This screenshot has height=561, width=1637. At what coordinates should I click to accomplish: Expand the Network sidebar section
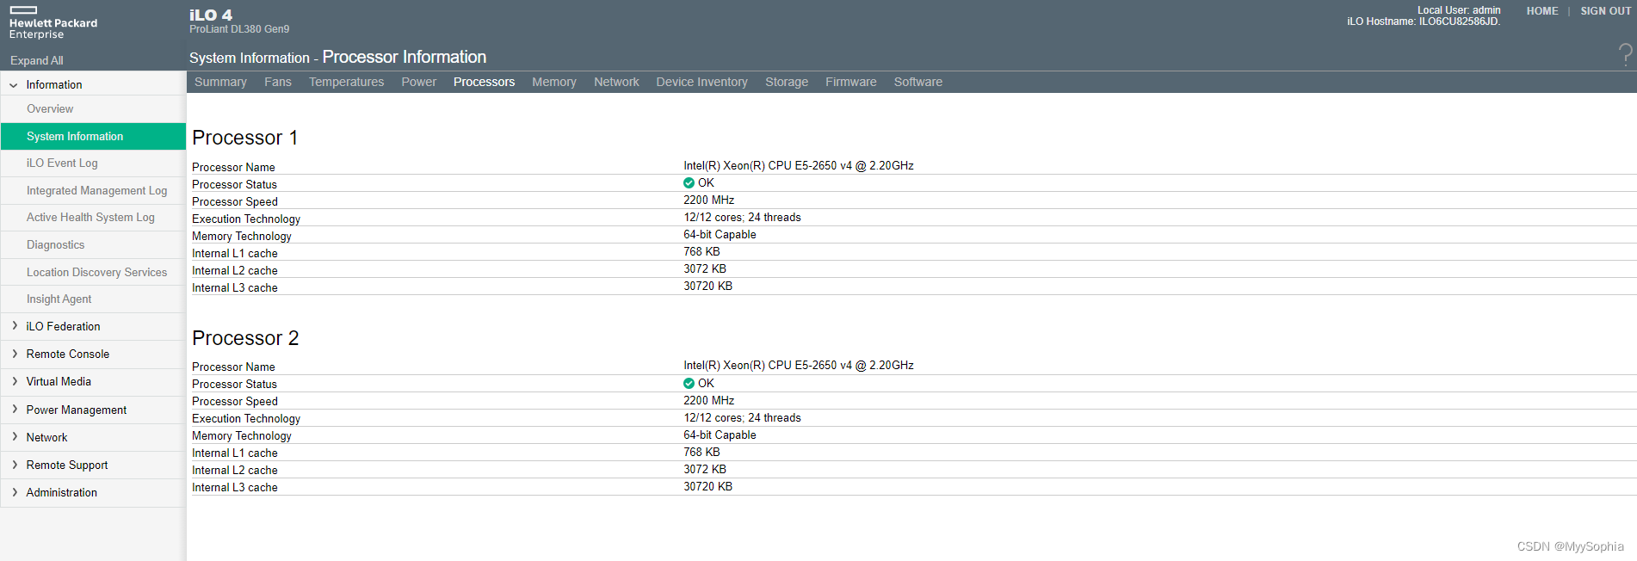click(15, 437)
